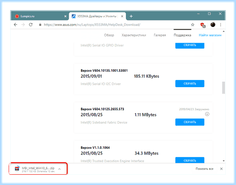This screenshot has height=185, width=236.
Task: Click the 2019/04/23 Загружено note
Action: pyautogui.click(x=194, y=109)
